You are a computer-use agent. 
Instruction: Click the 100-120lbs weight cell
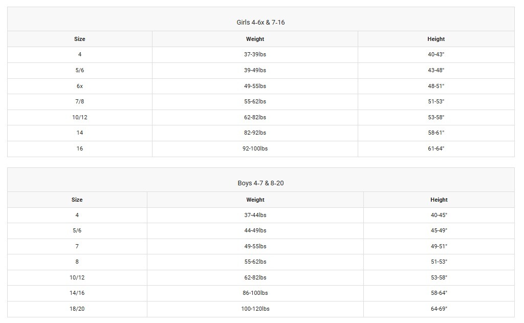click(x=255, y=309)
